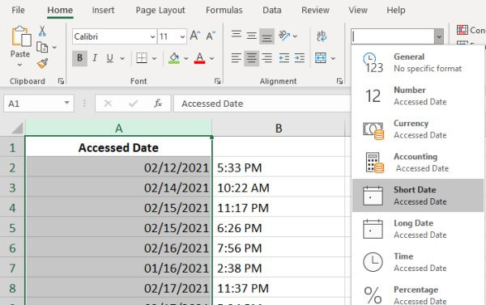This screenshot has width=486, height=305.
Task: Choose Currency format option
Action: point(418,129)
